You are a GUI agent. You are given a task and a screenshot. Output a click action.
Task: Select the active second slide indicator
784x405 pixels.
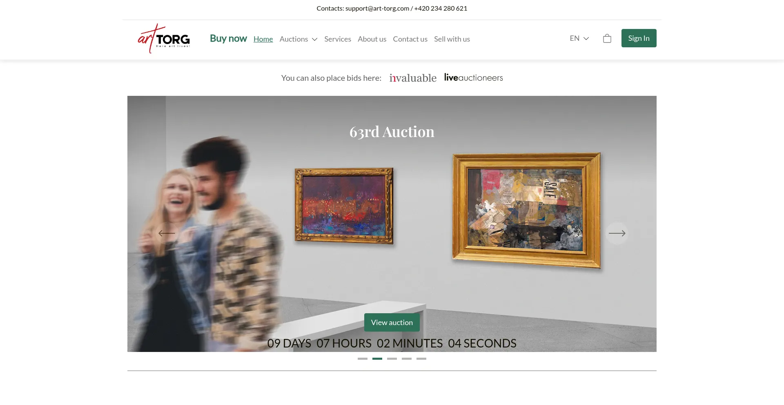377,359
